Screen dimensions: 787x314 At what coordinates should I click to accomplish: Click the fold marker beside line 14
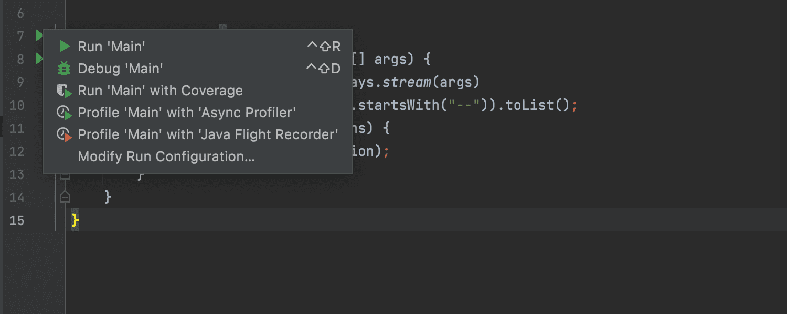64,197
